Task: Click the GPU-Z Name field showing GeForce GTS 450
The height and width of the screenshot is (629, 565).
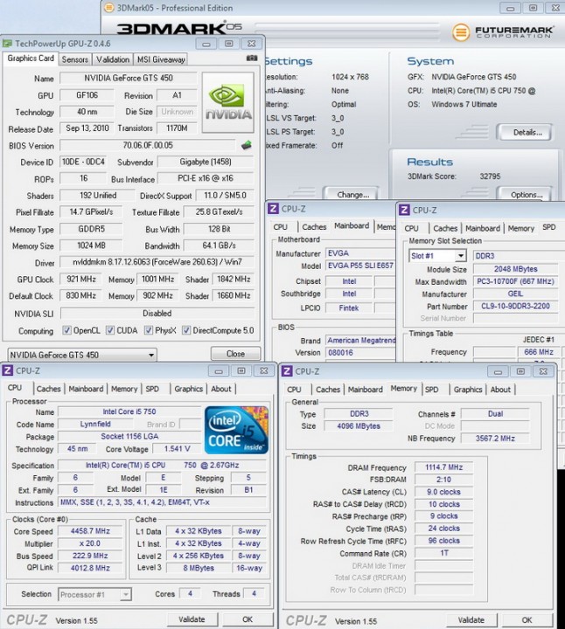Action: tap(128, 79)
